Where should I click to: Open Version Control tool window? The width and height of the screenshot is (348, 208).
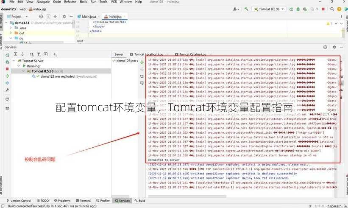tap(19, 200)
